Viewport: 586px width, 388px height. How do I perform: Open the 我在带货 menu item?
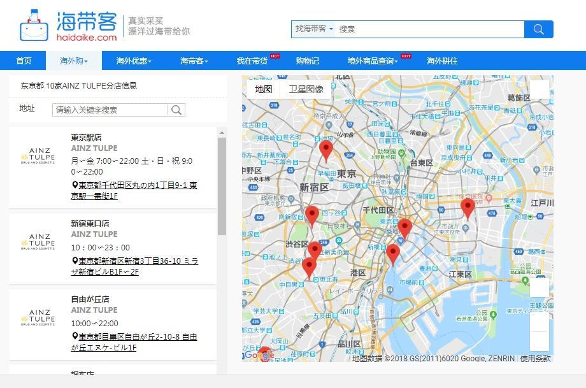point(252,61)
